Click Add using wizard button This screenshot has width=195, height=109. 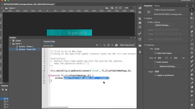127,45
